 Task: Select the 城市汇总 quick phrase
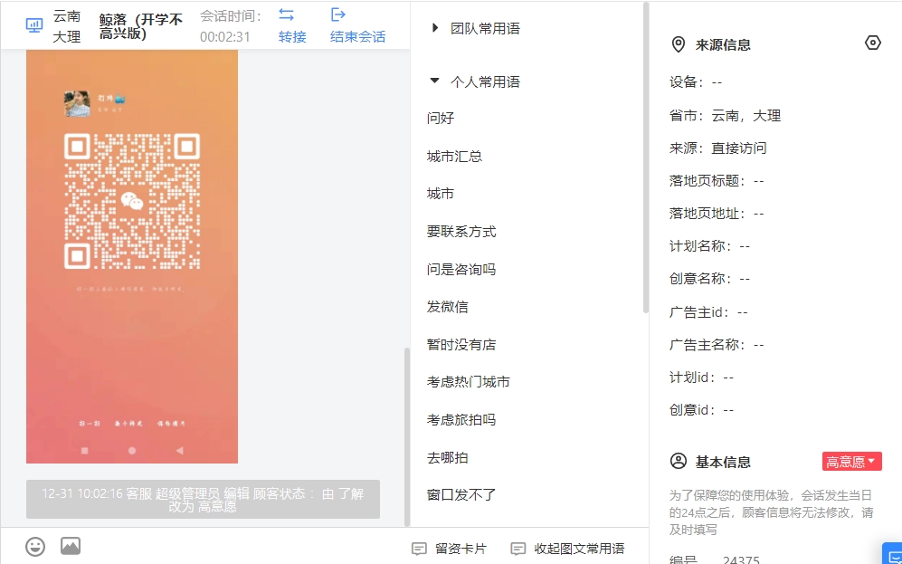pos(454,157)
